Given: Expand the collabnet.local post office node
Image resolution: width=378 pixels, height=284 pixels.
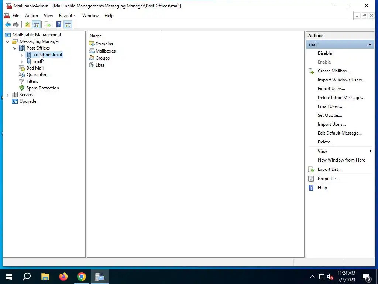Looking at the screenshot, I should 22,55.
